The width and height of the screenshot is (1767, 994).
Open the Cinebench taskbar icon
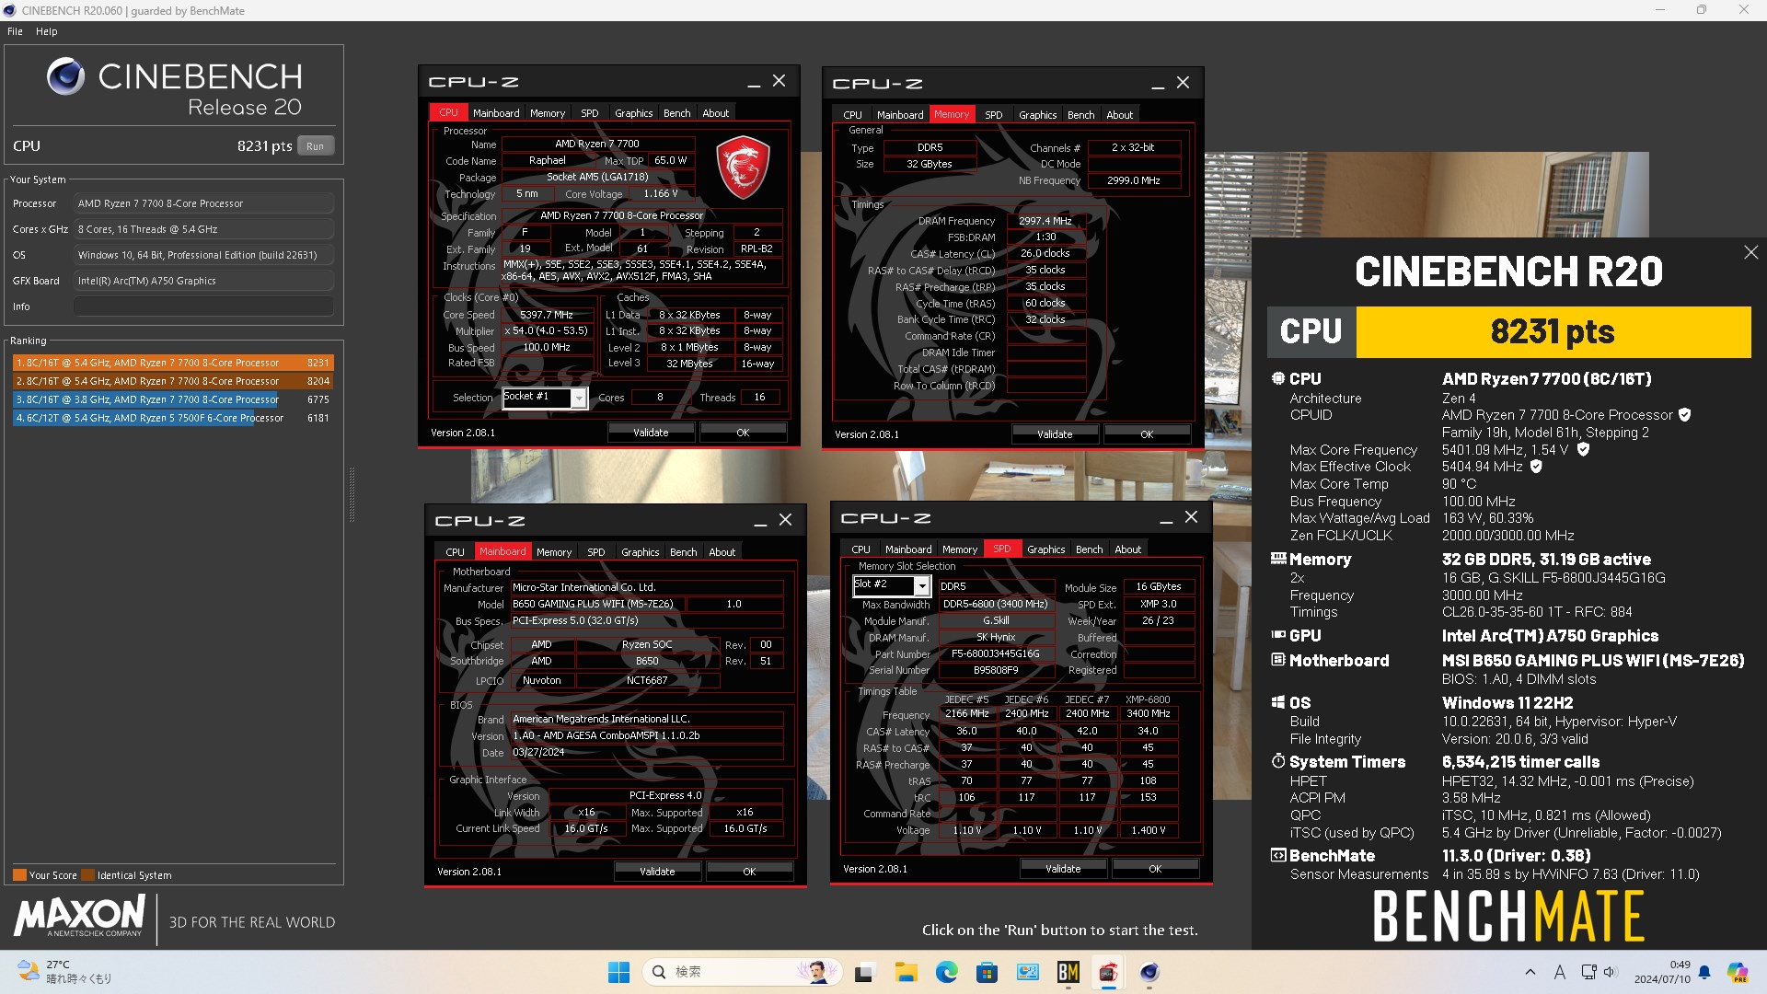1149,972
